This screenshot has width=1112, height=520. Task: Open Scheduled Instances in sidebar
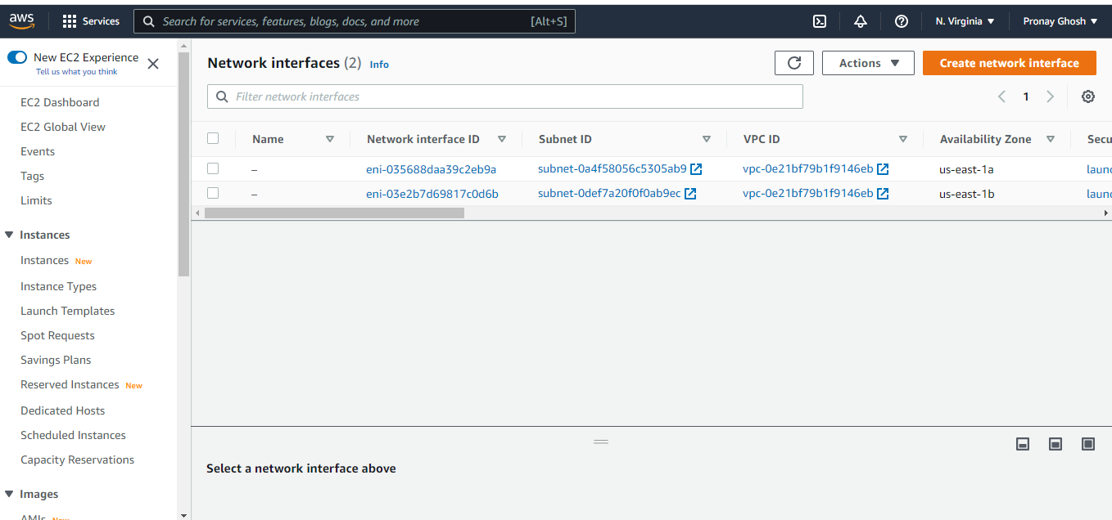(x=73, y=435)
